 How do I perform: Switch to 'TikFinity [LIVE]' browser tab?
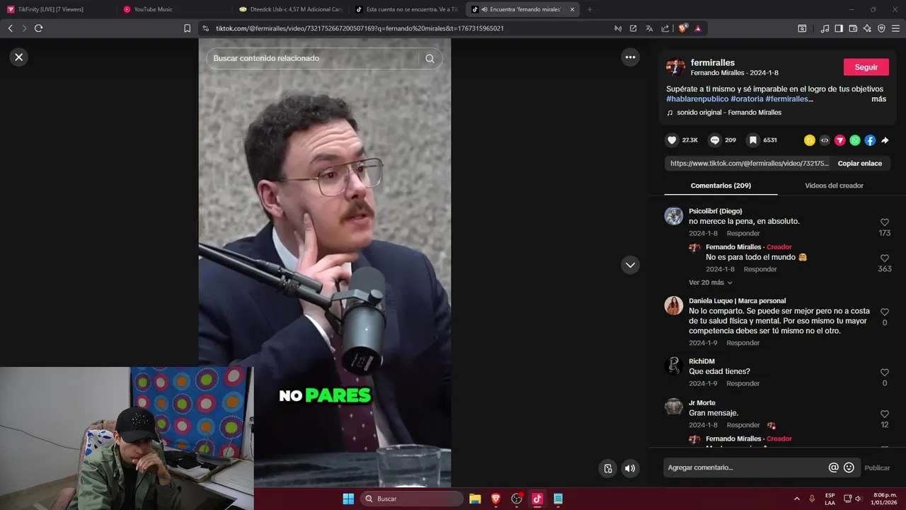[57, 9]
